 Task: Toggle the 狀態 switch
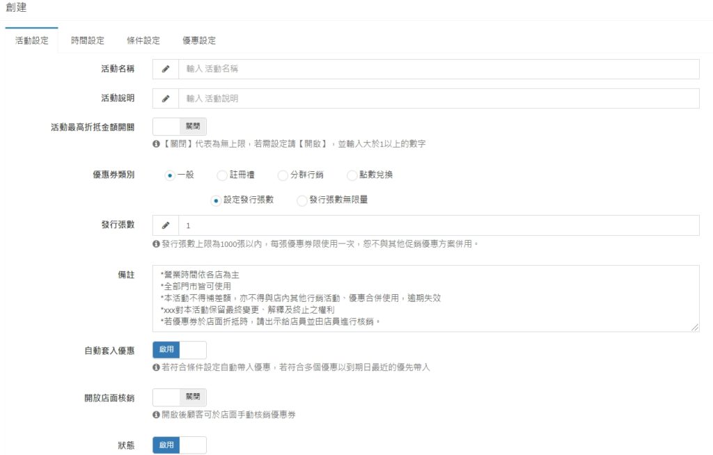tap(179, 445)
